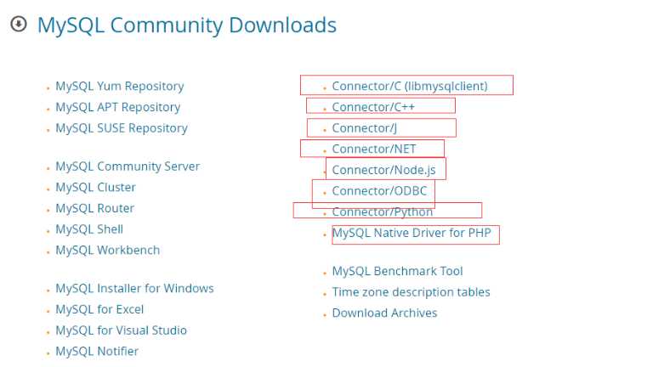
Task: Open MySQL Installer for Windows
Action: (134, 288)
